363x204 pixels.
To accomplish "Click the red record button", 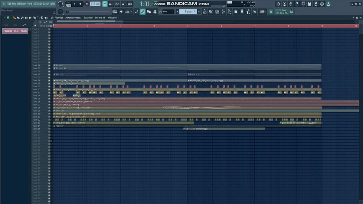I will click(x=87, y=4).
